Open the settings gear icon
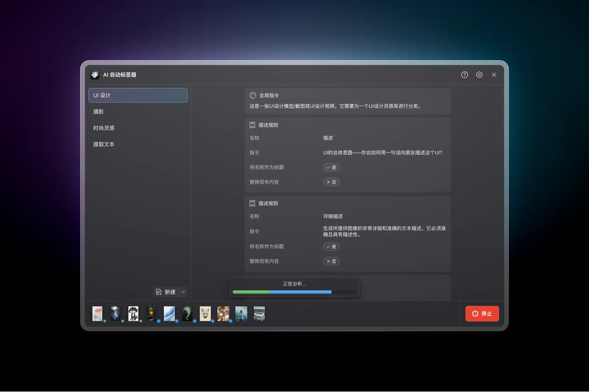Image resolution: width=589 pixels, height=392 pixels. click(479, 75)
